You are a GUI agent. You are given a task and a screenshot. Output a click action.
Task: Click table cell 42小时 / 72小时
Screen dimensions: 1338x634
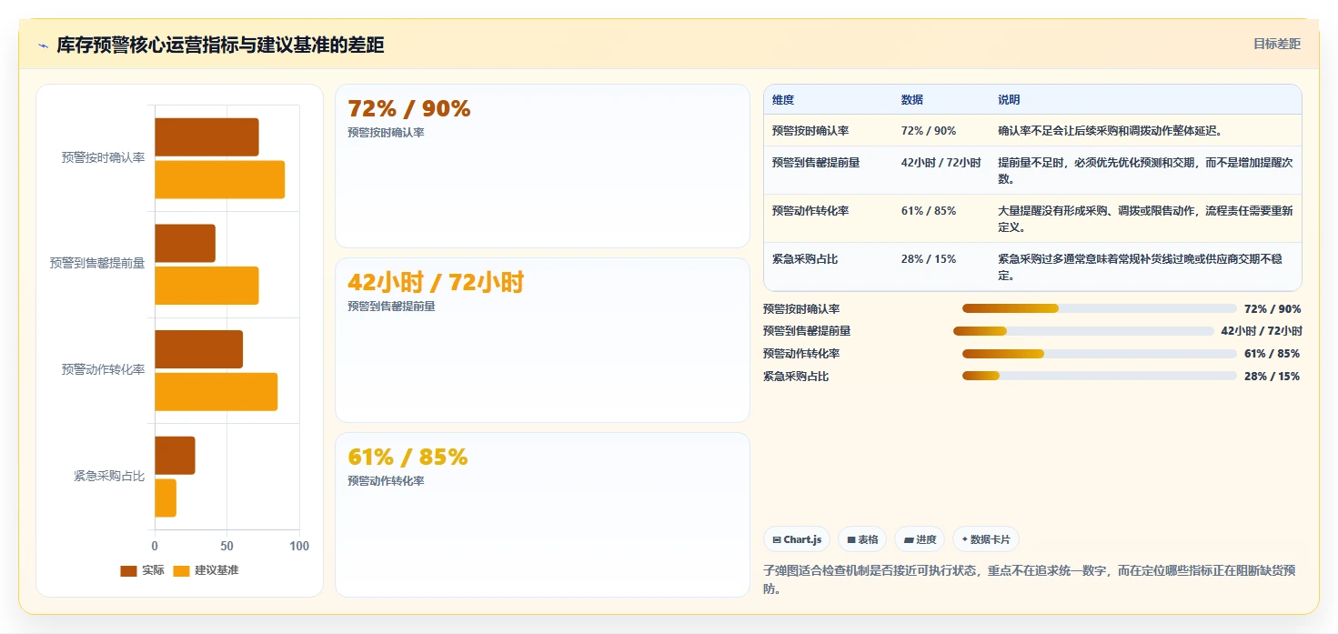point(941,163)
